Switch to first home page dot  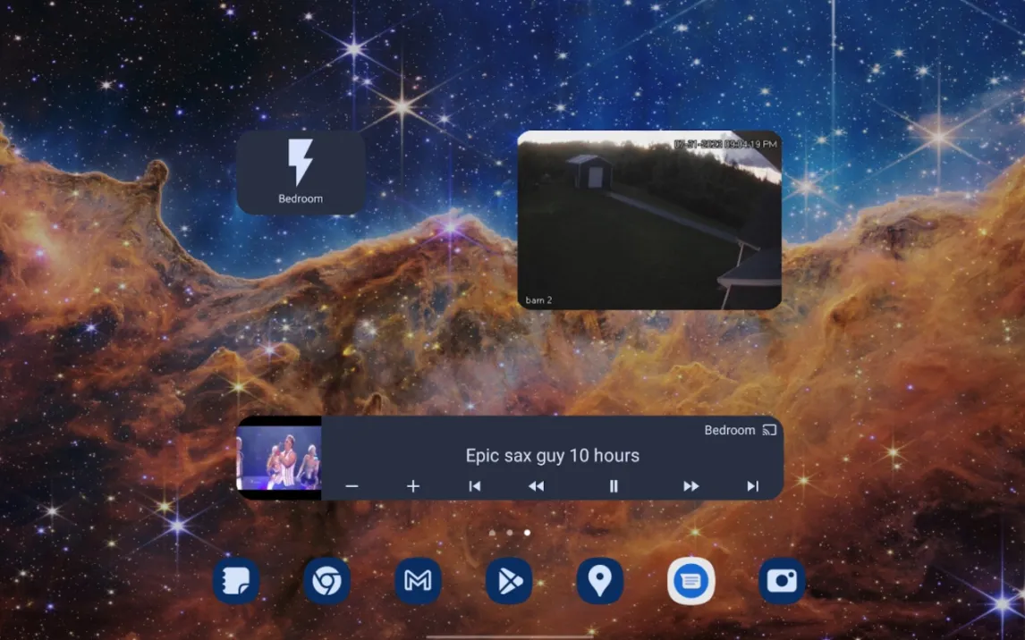click(x=492, y=533)
